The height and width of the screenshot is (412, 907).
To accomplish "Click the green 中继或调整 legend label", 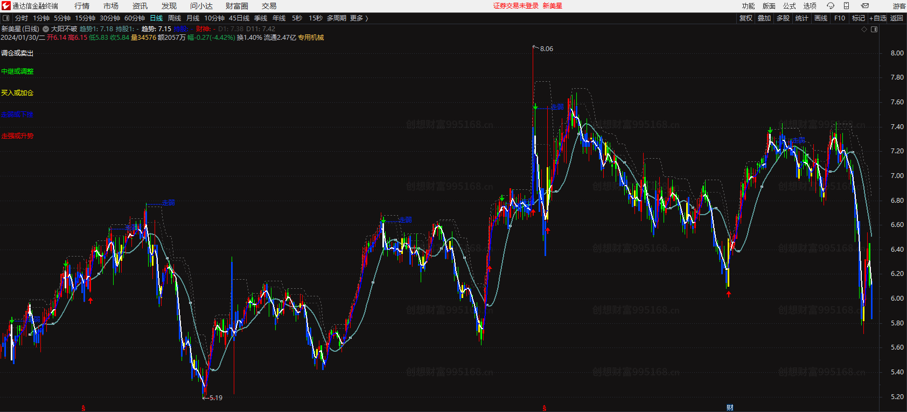I will click(x=17, y=72).
